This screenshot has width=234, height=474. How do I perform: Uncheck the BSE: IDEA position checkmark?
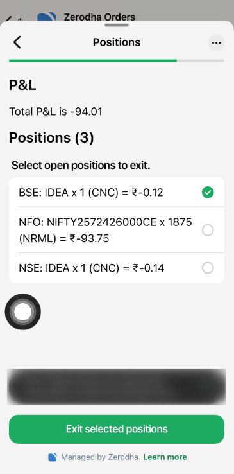coord(208,192)
